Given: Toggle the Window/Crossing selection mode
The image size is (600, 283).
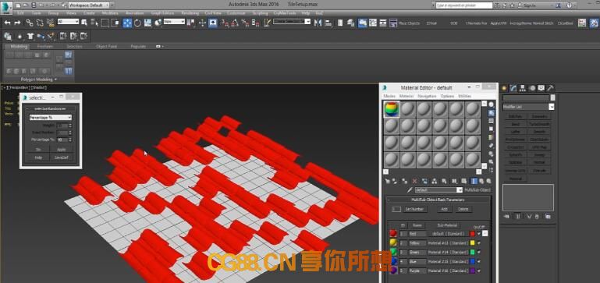Looking at the screenshot, I should [x=115, y=23].
